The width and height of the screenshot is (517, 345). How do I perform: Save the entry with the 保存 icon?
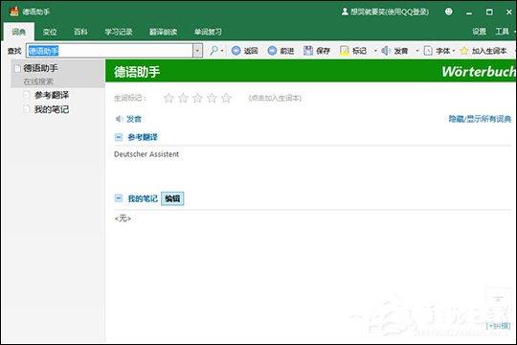click(x=308, y=51)
